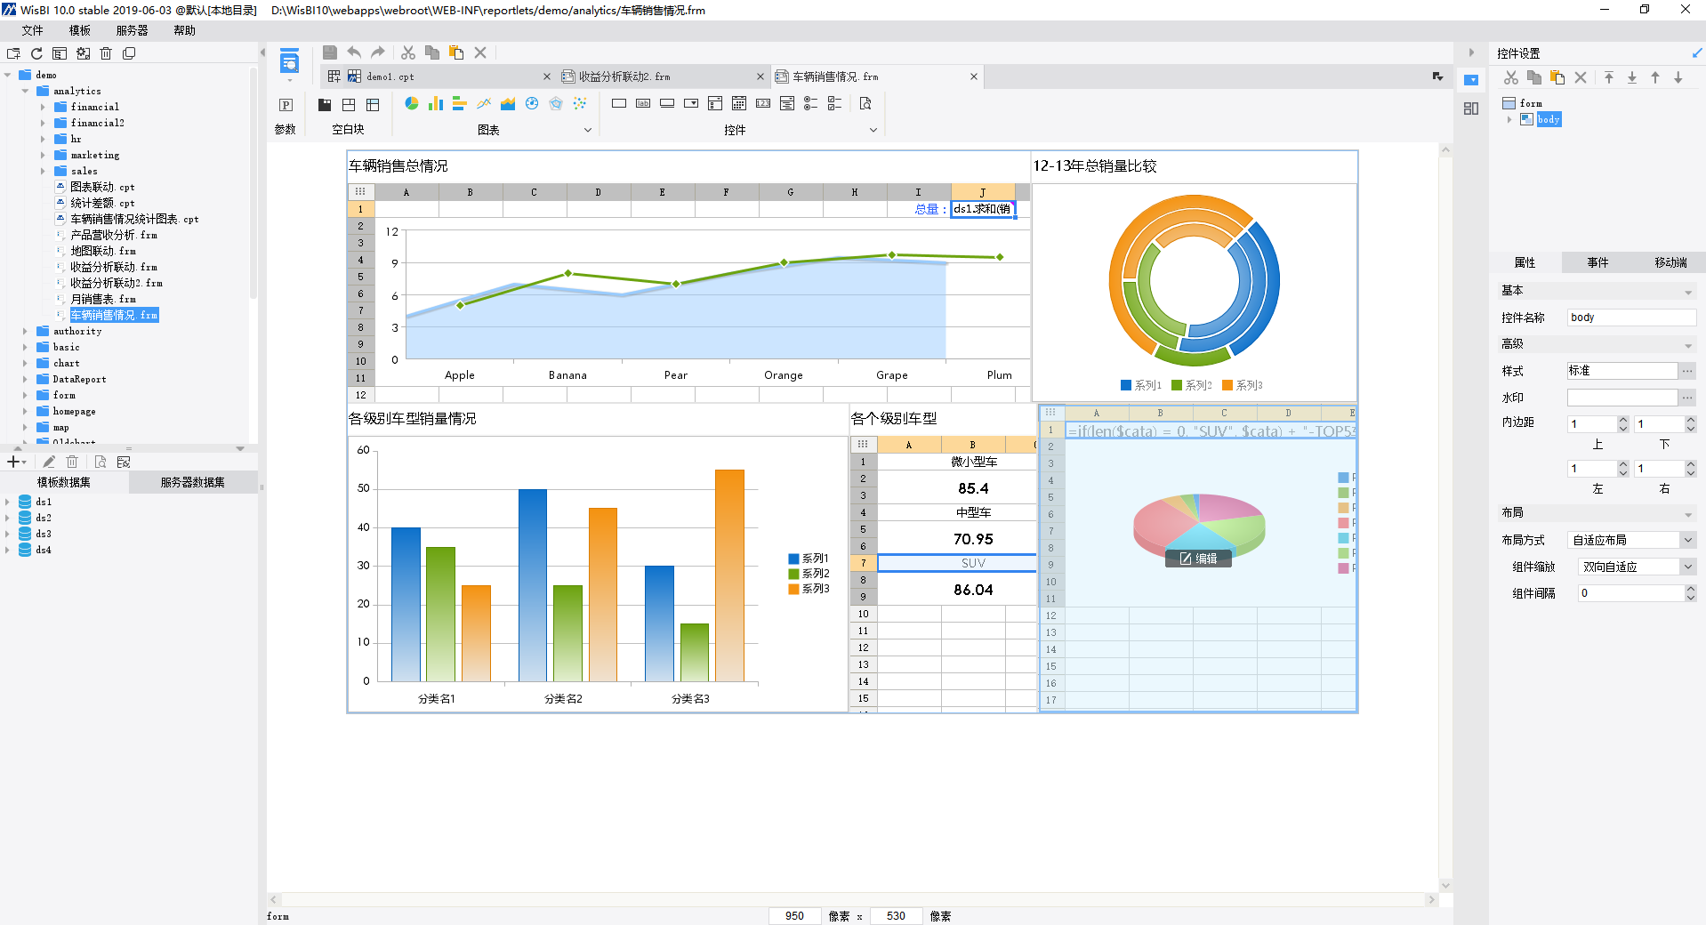Screen dimensions: 1706x925
Task: Click the 编辑 button on pie chart
Action: pos(1198,559)
